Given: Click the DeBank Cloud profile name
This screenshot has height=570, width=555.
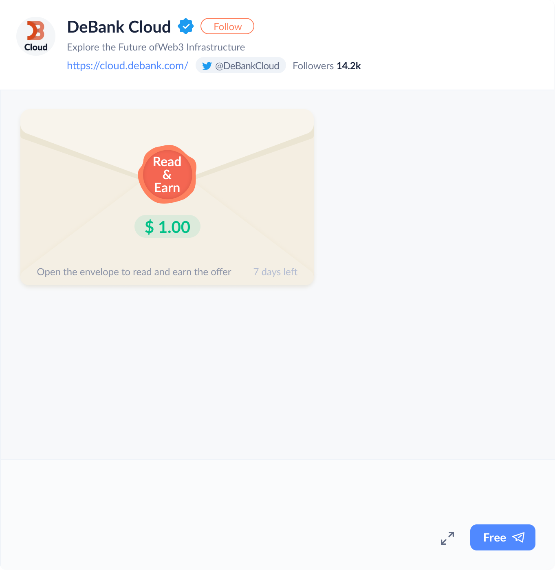Looking at the screenshot, I should pos(119,27).
